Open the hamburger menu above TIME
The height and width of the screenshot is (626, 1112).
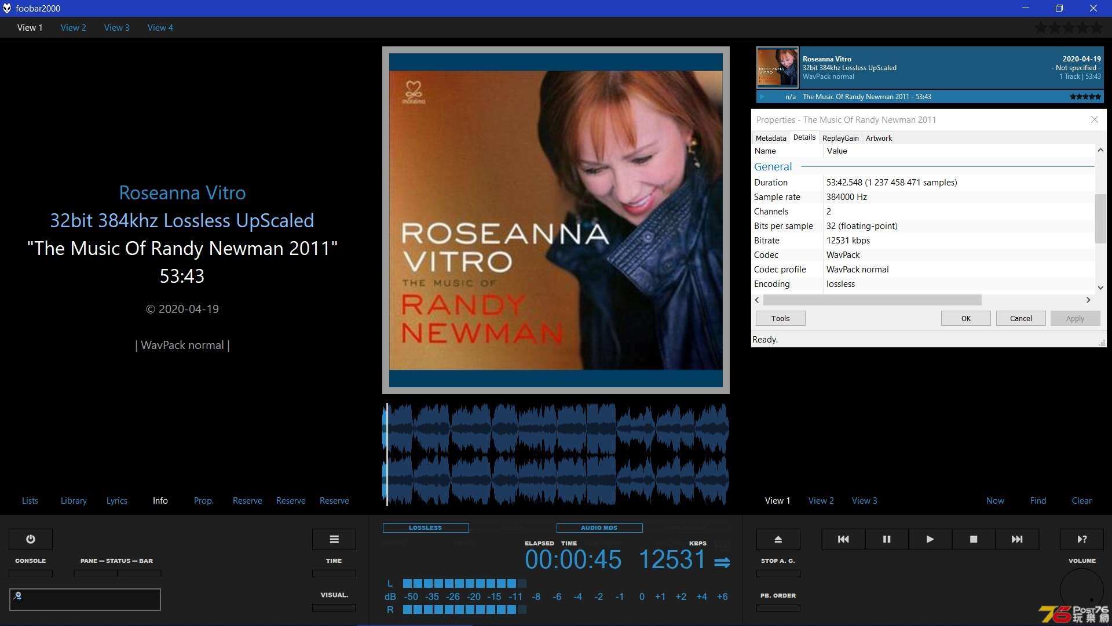[x=334, y=539]
